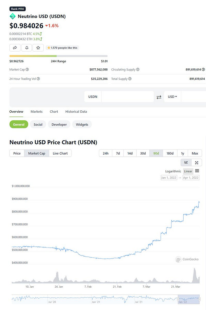Open Circulating Supply label info icon
Viewport: 206px width, 310px height.
tap(138, 69)
